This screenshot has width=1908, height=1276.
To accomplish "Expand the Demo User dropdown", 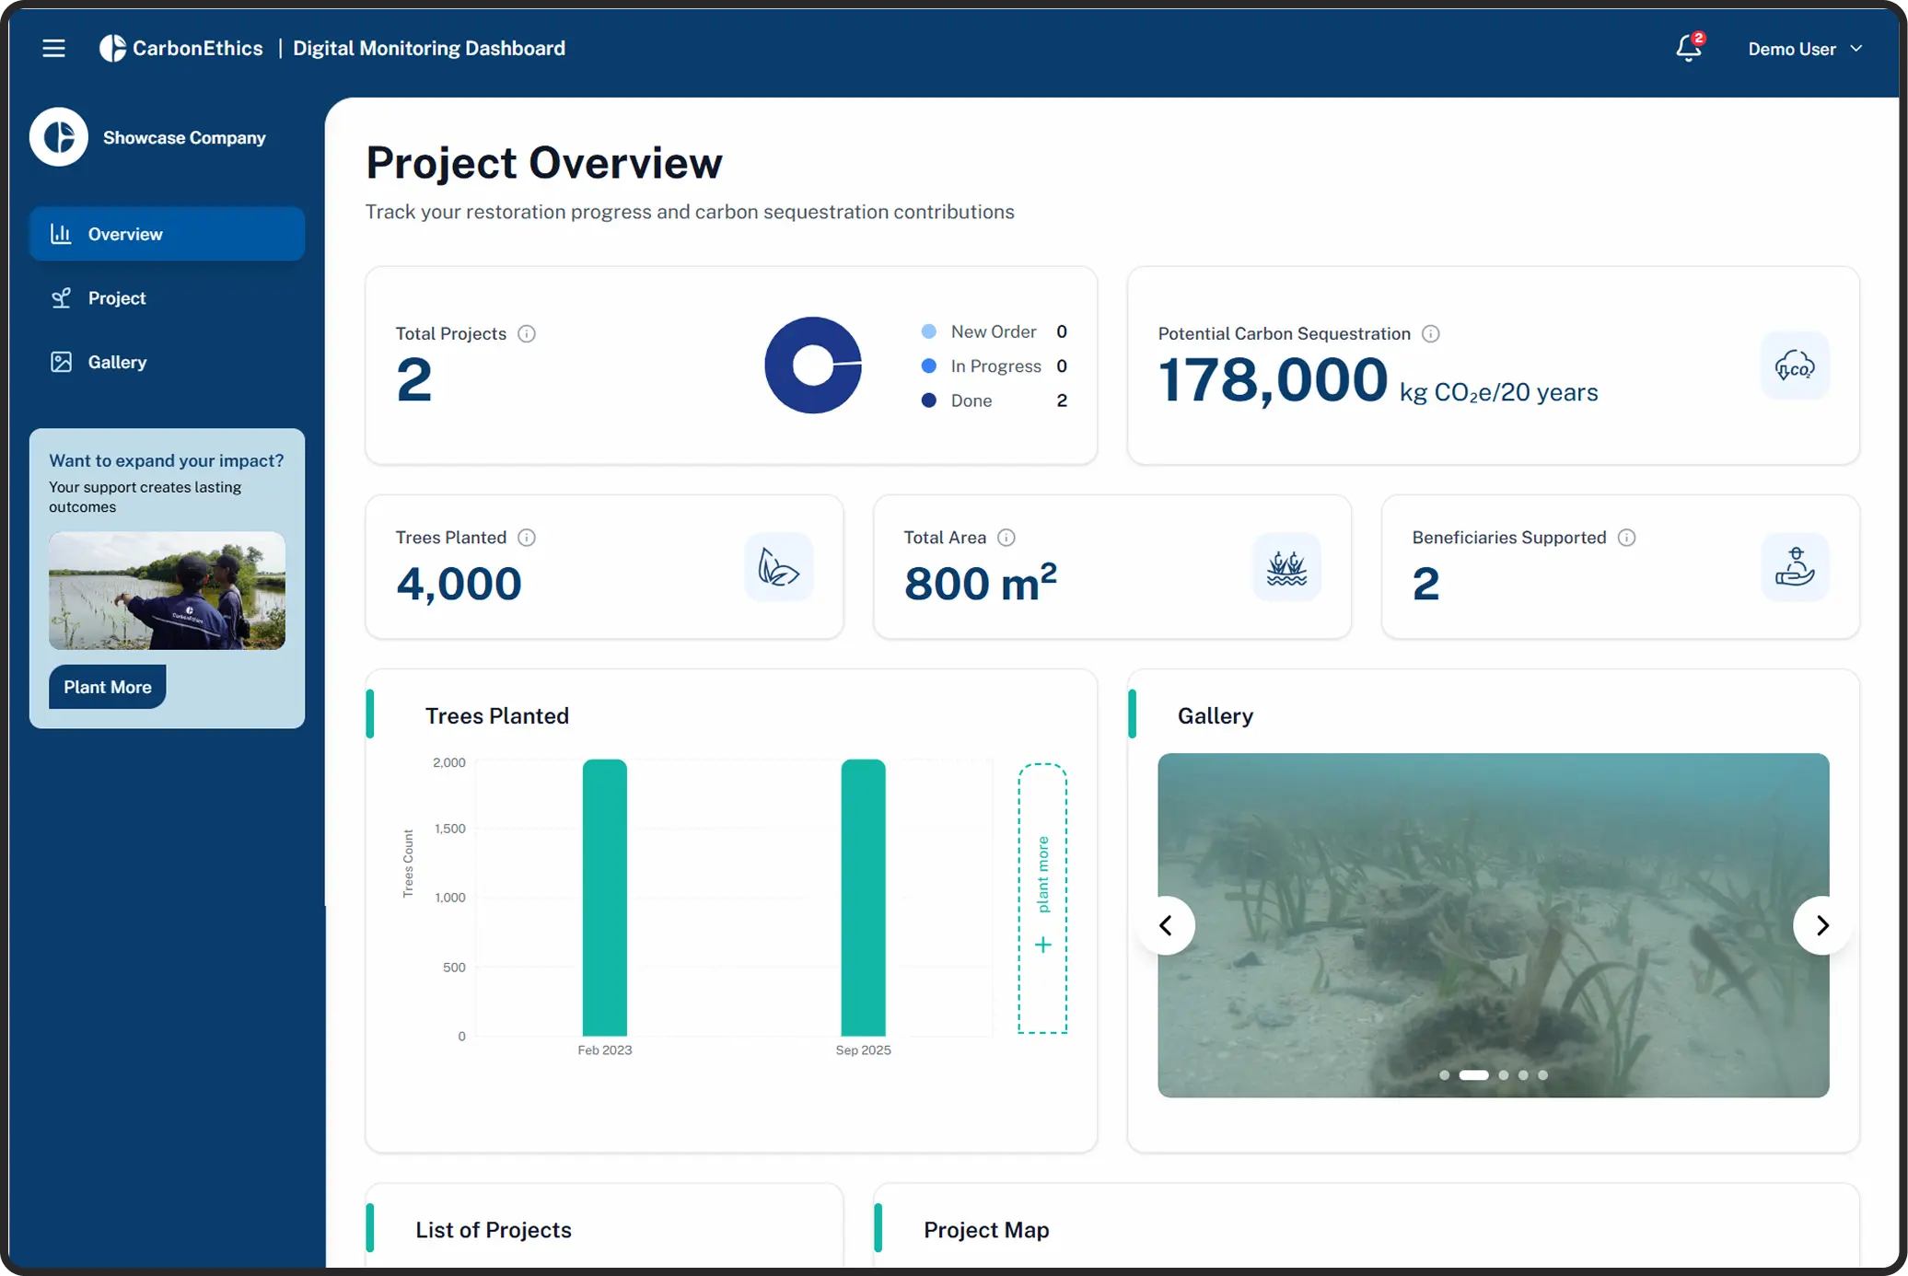I will [x=1805, y=49].
